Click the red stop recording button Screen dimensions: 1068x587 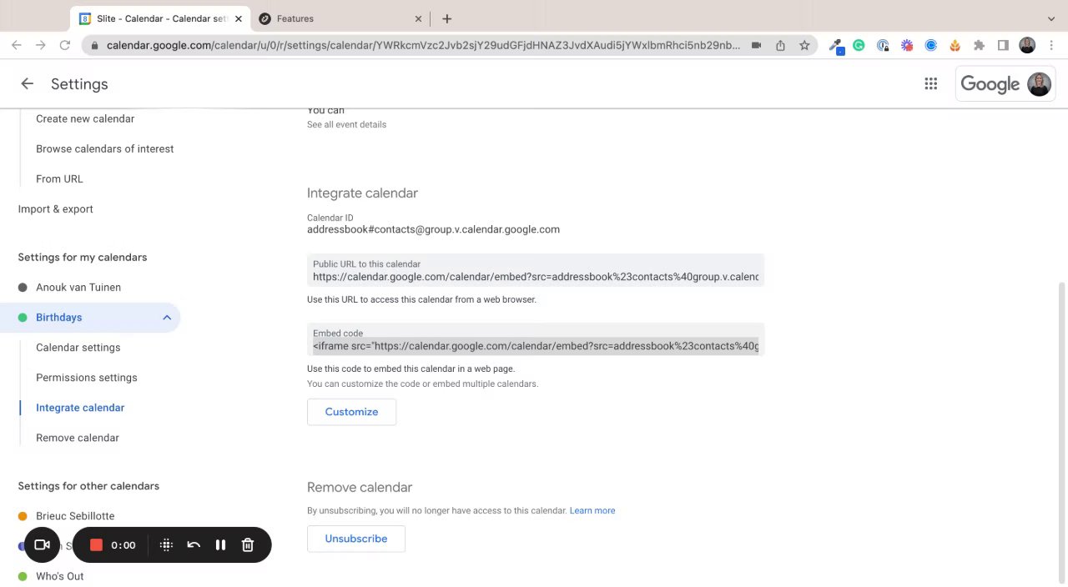(96, 545)
